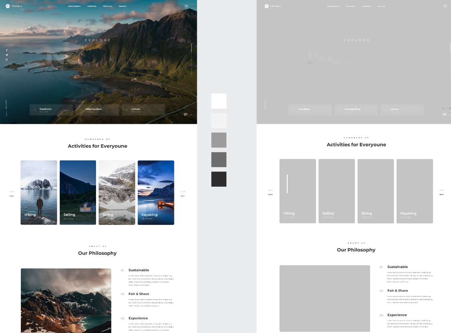Click the Next arrow beside Kayaking photo
This screenshot has width=451, height=333.
click(x=183, y=193)
